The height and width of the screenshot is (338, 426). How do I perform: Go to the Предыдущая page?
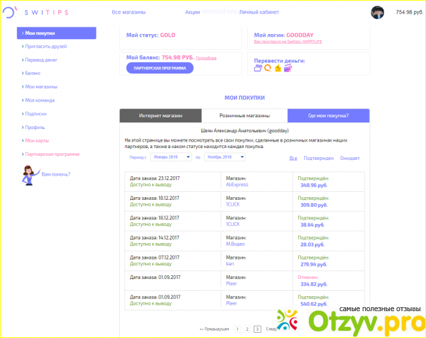214,329
